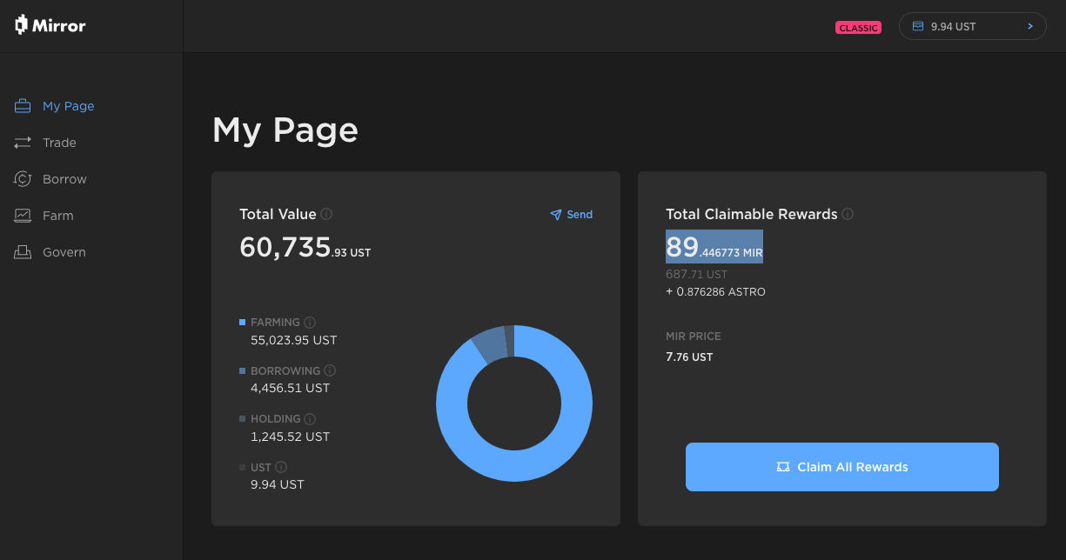Click the Trade arrows icon

[23, 143]
